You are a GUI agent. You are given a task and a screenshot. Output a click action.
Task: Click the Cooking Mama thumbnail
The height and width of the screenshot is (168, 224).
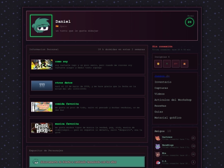pyautogui.click(x=42, y=107)
